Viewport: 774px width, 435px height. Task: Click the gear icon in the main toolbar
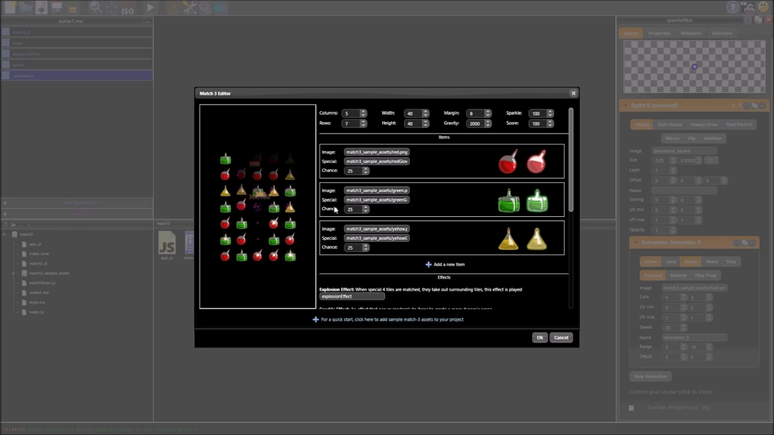coord(205,8)
